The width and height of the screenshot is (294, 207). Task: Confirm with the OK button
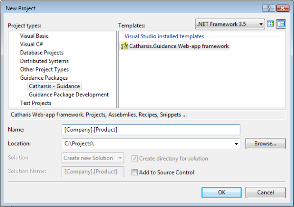[x=221, y=192]
